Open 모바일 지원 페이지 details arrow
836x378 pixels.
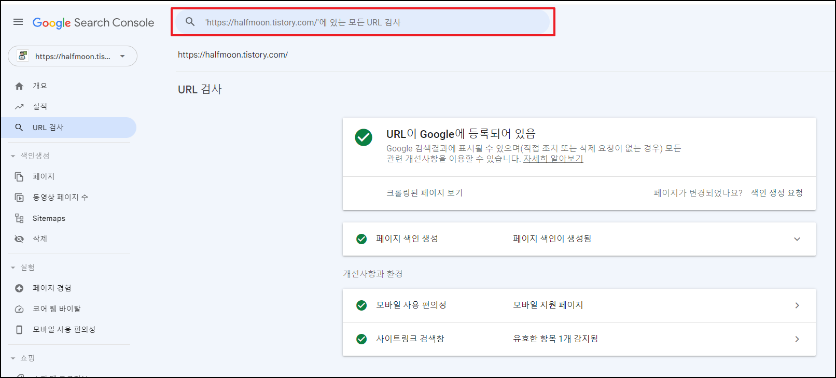tap(797, 305)
